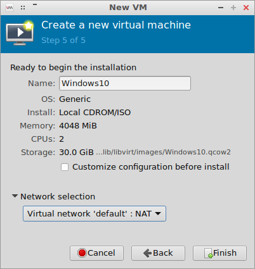Click the Step 5 of 5 label
Screen dimensions: 255x269
63,40
